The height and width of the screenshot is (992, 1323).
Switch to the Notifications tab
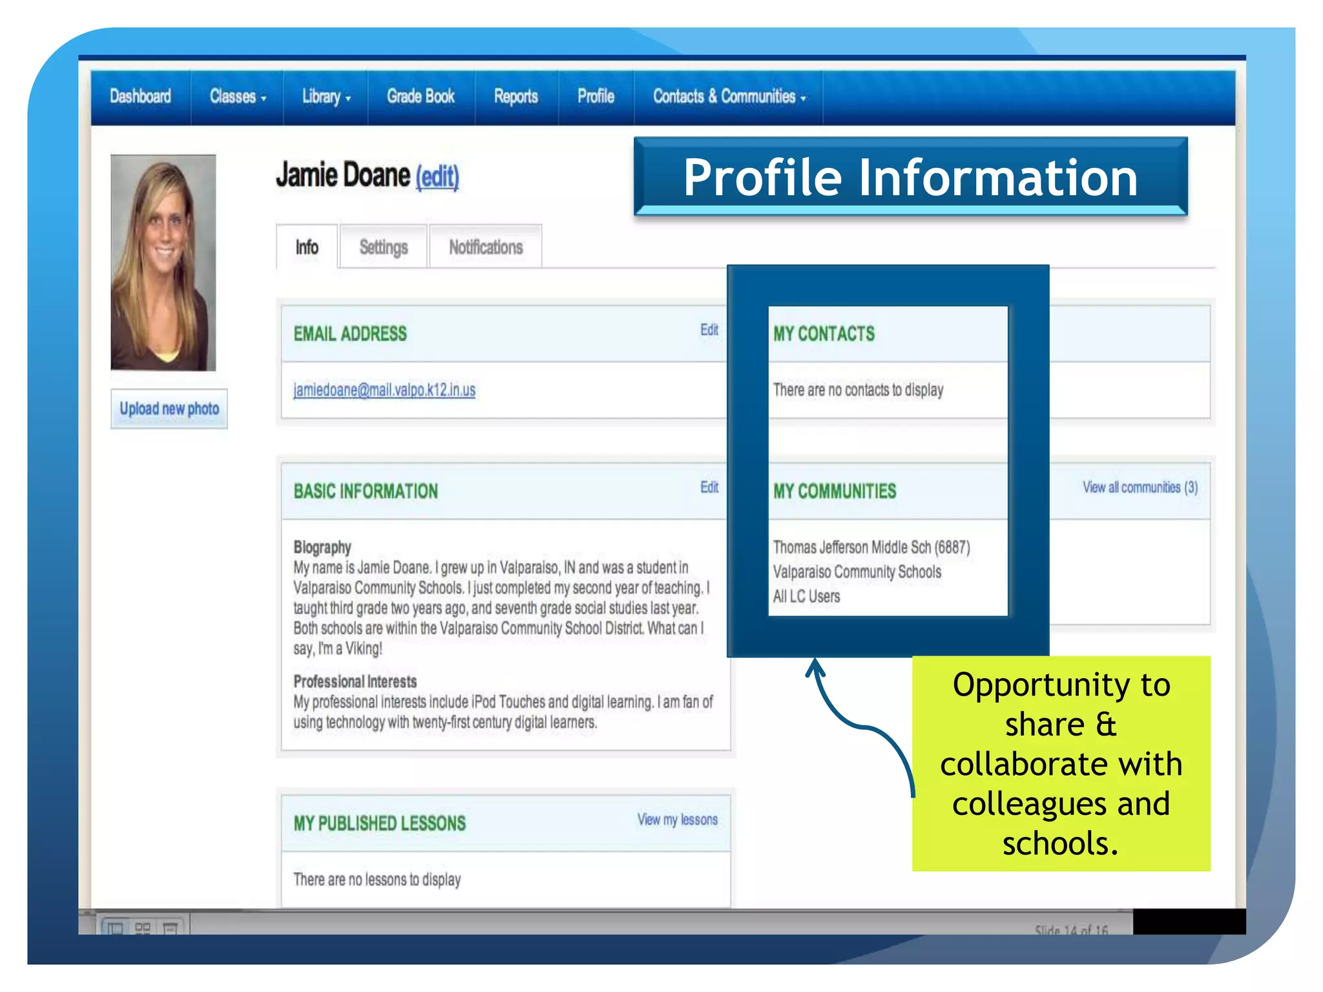[x=486, y=247]
